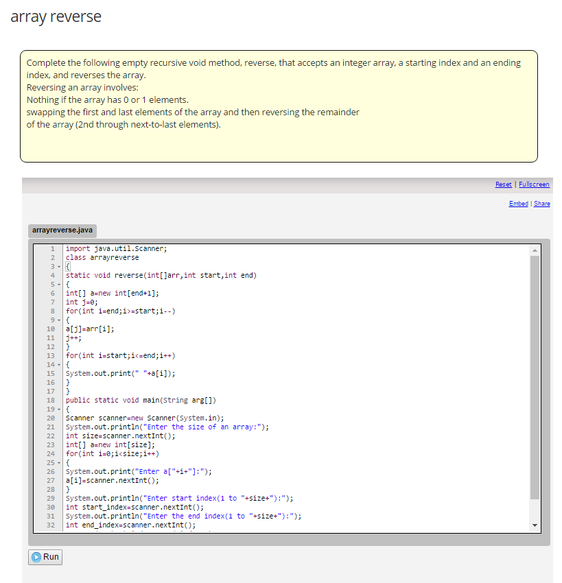The image size is (562, 583).
Task: Click line number 10 in the gutter
Action: coord(52,329)
